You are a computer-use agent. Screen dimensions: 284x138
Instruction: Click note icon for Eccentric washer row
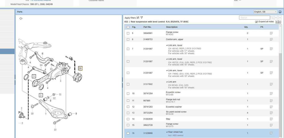[x=271, y=107]
